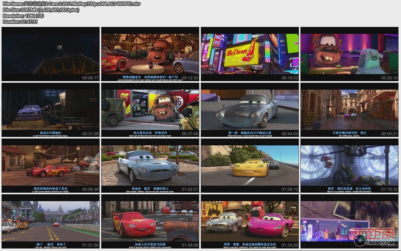Click the 00:56:39 timestamp
The height and width of the screenshot is (251, 401).
pyautogui.click(x=91, y=190)
